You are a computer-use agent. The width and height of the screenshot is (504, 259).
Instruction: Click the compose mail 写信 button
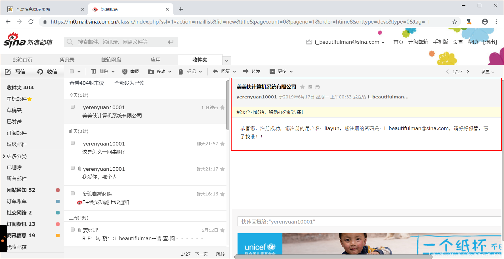coord(15,71)
